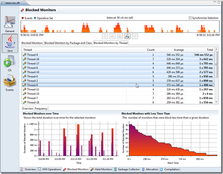Click the Thread-2 row icon
This screenshot has width=223, height=174.
25,81
